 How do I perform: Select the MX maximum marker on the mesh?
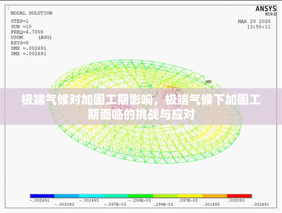[178, 90]
